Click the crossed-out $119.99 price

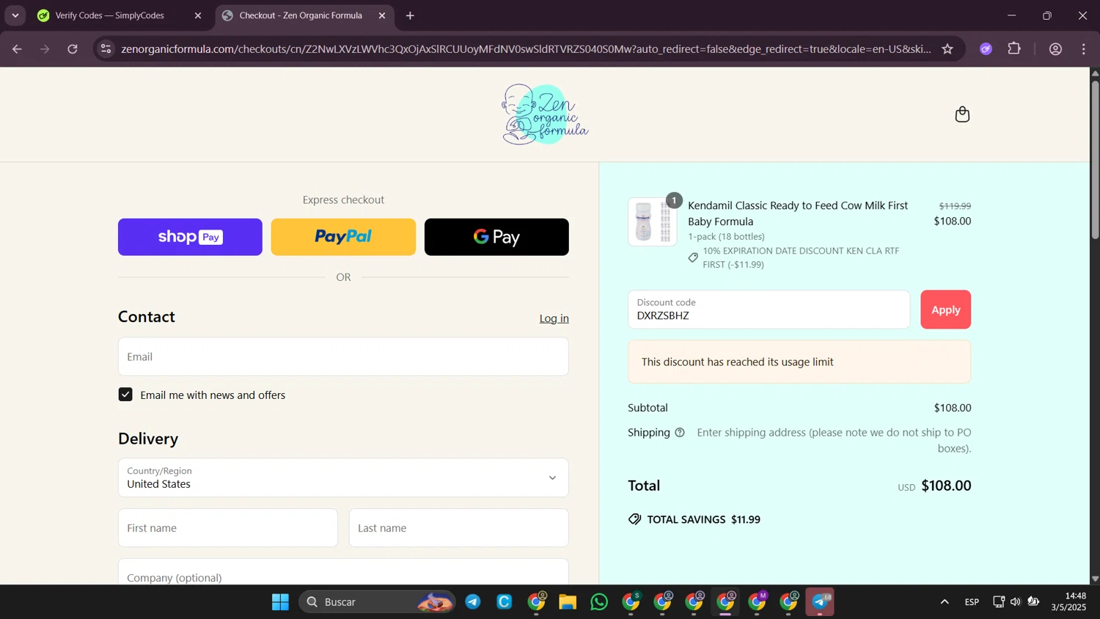(955, 206)
